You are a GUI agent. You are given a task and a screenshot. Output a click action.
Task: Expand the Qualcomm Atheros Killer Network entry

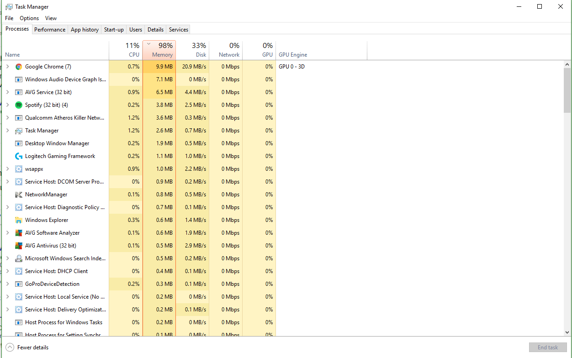[x=7, y=118]
